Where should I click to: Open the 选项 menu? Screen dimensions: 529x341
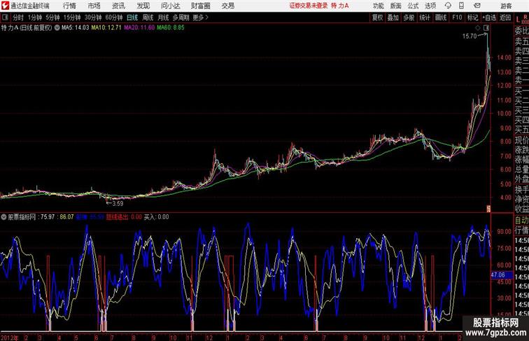click(430, 6)
